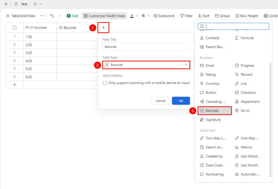The image size is (278, 189).
Task: Choose the Currency field type
Action: [x=210, y=84]
